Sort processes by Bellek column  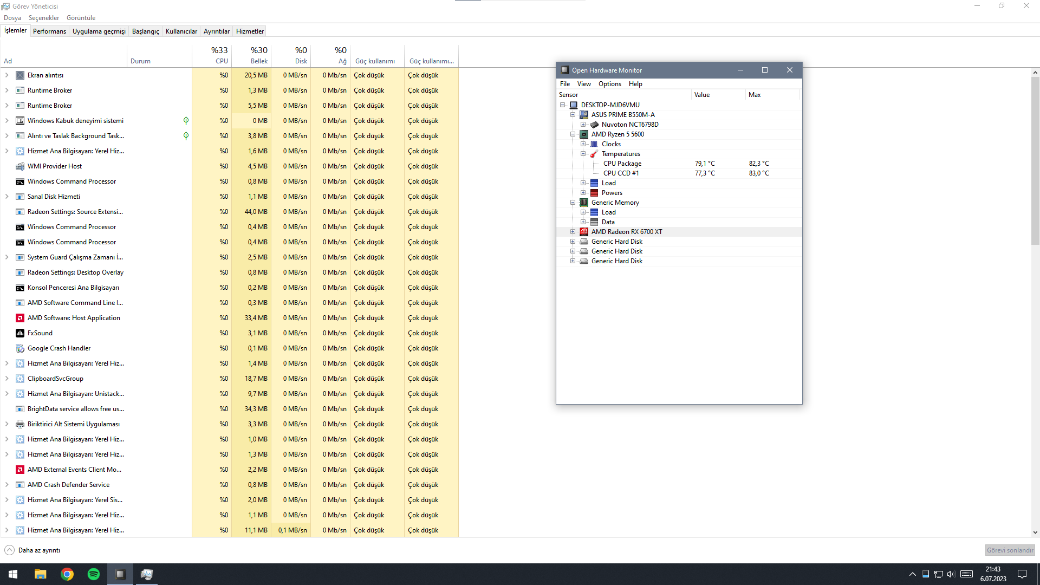(x=251, y=55)
